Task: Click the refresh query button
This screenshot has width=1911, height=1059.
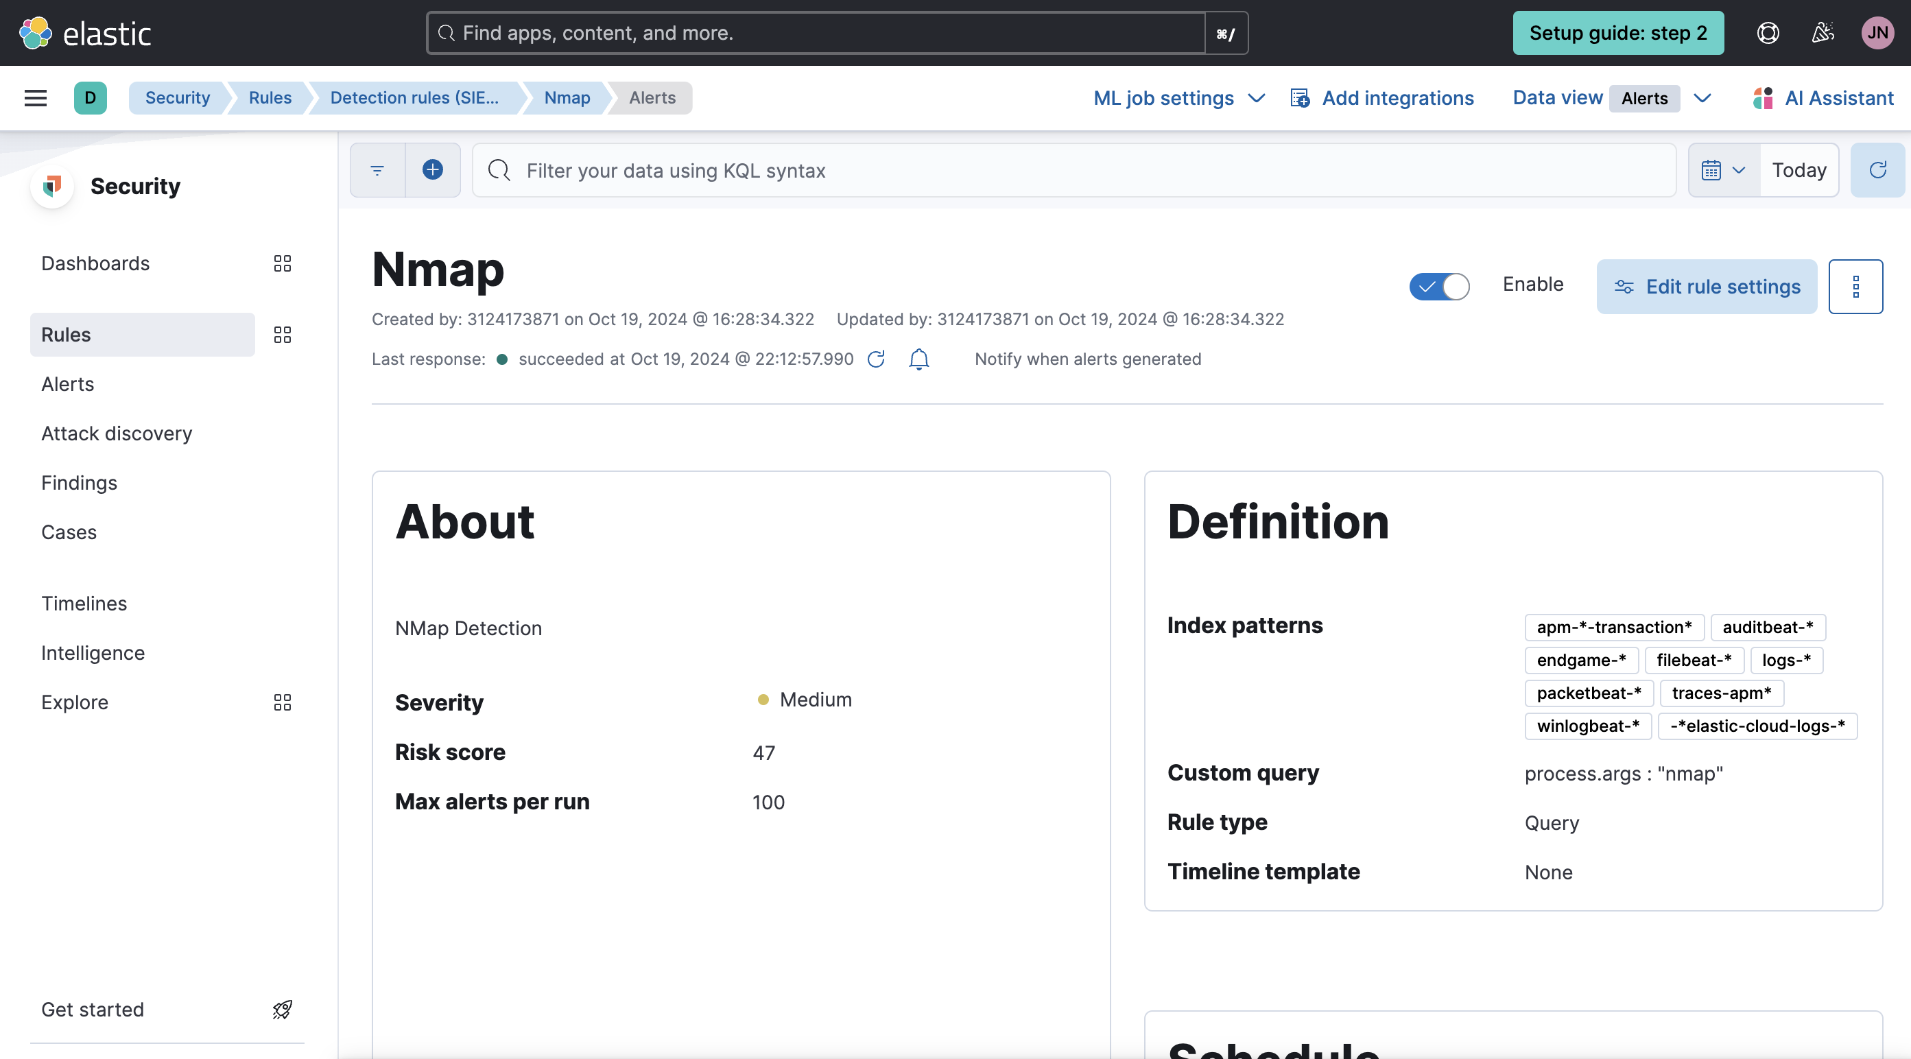Action: click(x=1877, y=171)
